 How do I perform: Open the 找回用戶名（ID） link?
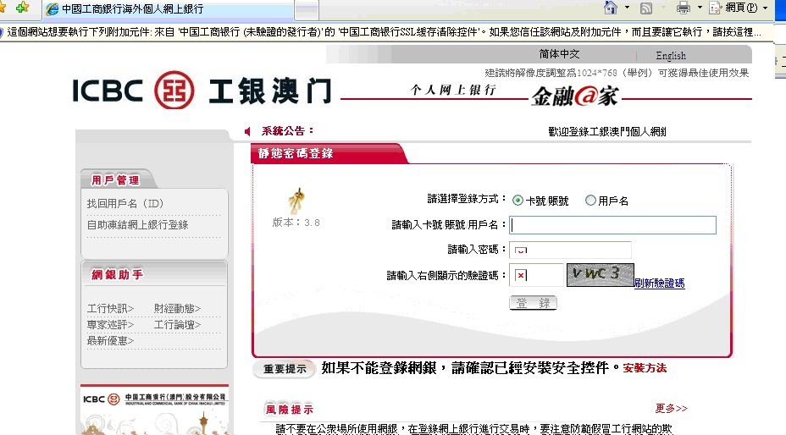click(125, 203)
